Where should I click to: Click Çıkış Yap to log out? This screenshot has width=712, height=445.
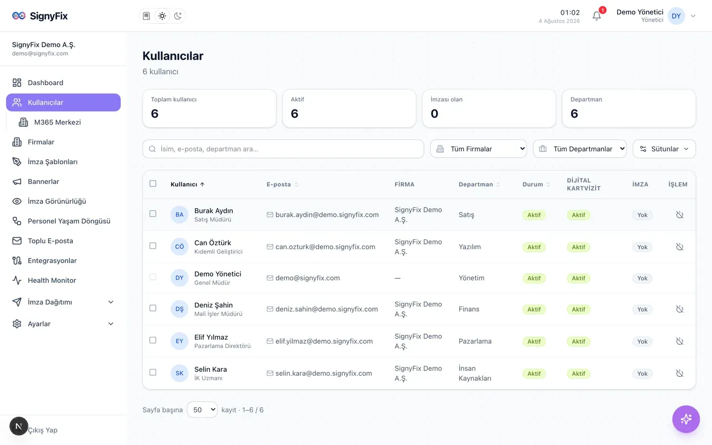point(43,430)
